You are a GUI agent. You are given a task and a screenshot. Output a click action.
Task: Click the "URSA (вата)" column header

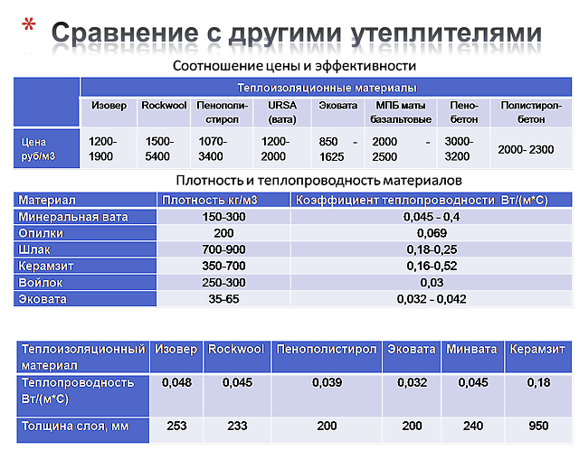click(x=282, y=112)
